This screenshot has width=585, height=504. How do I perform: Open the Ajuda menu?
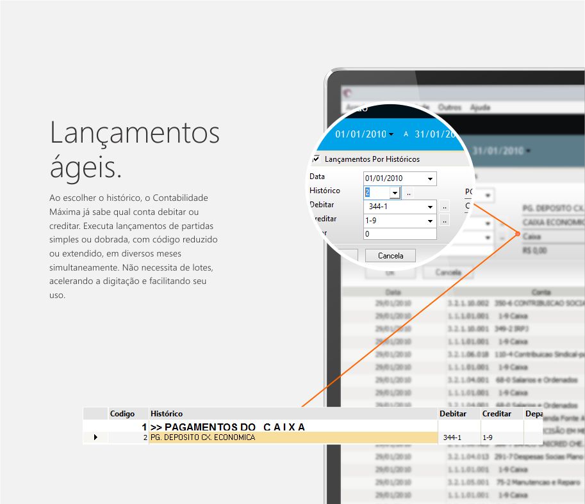tap(480, 107)
